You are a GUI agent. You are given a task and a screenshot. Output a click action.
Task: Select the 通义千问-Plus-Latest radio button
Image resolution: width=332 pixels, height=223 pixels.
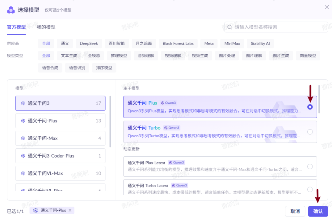pyautogui.click(x=310, y=167)
